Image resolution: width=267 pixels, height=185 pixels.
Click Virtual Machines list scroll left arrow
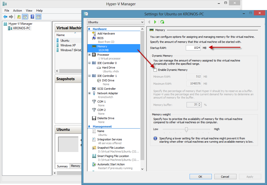[x=57, y=71]
